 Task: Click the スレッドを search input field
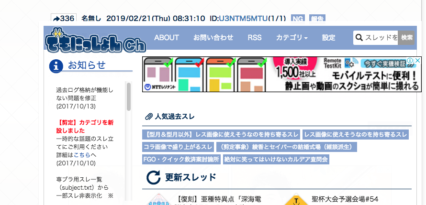coord(381,37)
